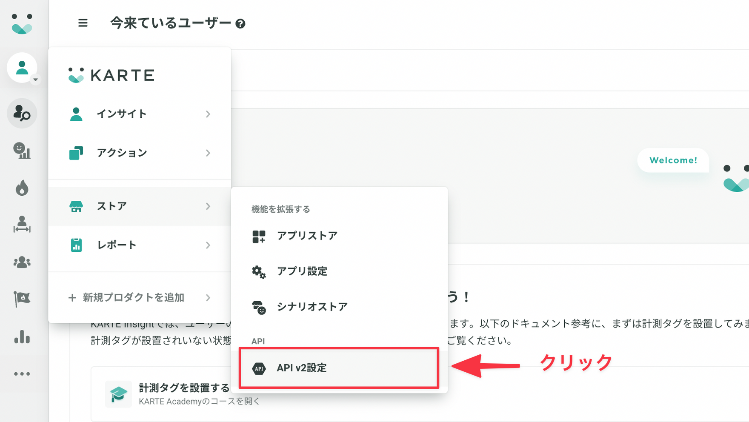Screen dimensions: 749x422
Task: Select レポート in the product menu
Action: pos(140,245)
